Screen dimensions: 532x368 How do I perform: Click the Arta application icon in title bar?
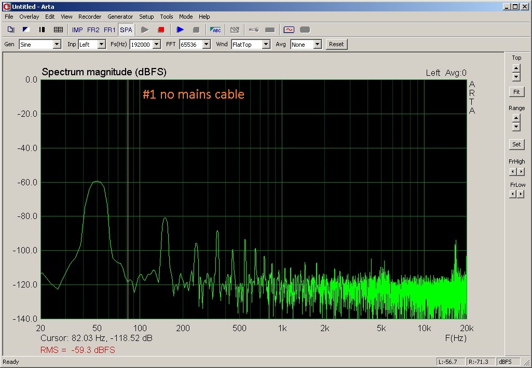[x=7, y=6]
